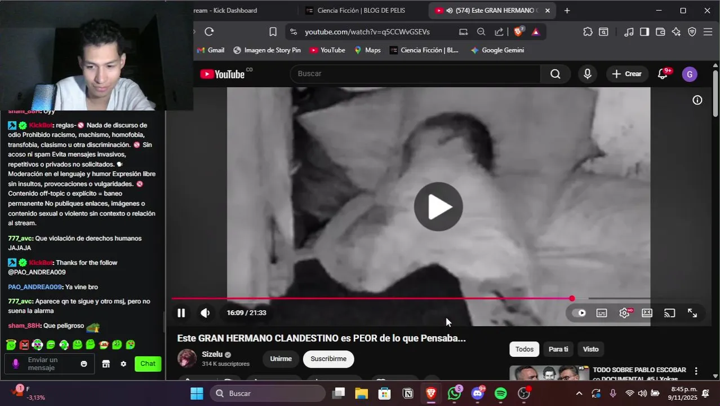Enter fullscreen on the video player

point(692,313)
